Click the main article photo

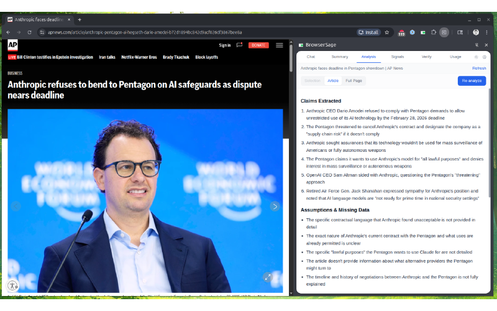coord(145,200)
